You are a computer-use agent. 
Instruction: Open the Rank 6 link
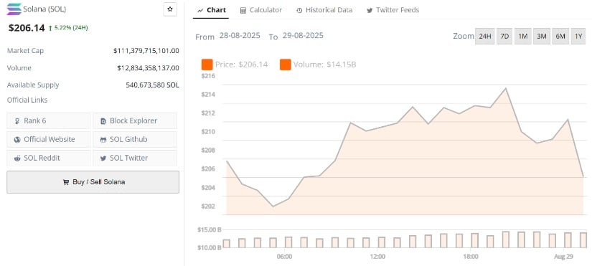pyautogui.click(x=49, y=120)
